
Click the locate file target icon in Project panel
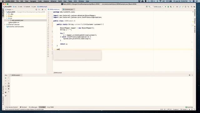(x=36, y=9)
